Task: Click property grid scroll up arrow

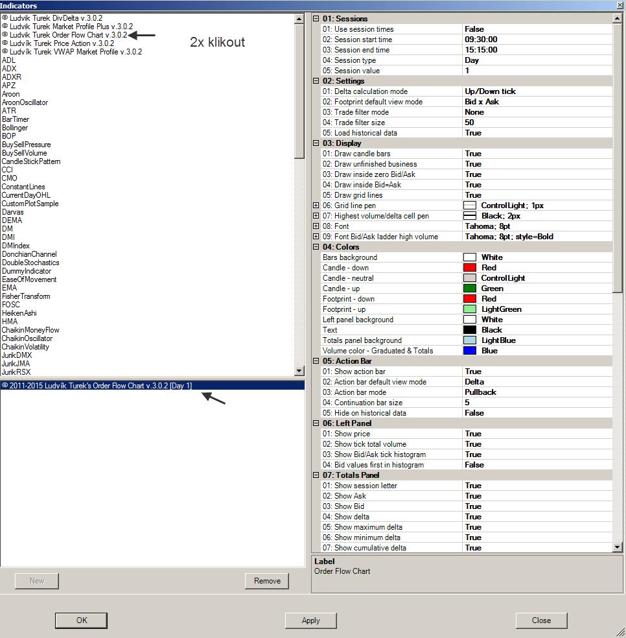Action: tap(617, 18)
